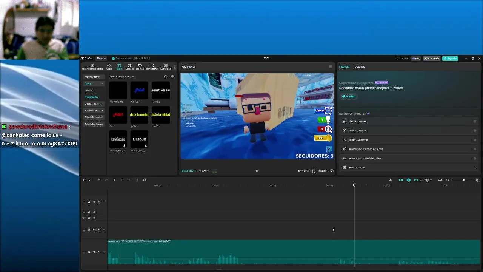Click the preview scan focus icon

tap(313, 171)
